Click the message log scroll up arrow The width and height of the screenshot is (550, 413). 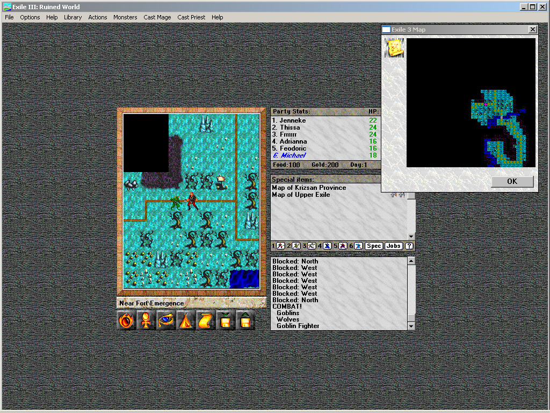[x=411, y=261]
